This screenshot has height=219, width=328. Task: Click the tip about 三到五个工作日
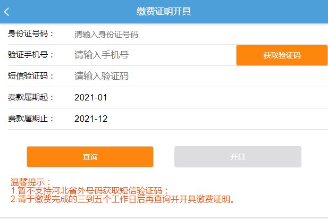122,200
